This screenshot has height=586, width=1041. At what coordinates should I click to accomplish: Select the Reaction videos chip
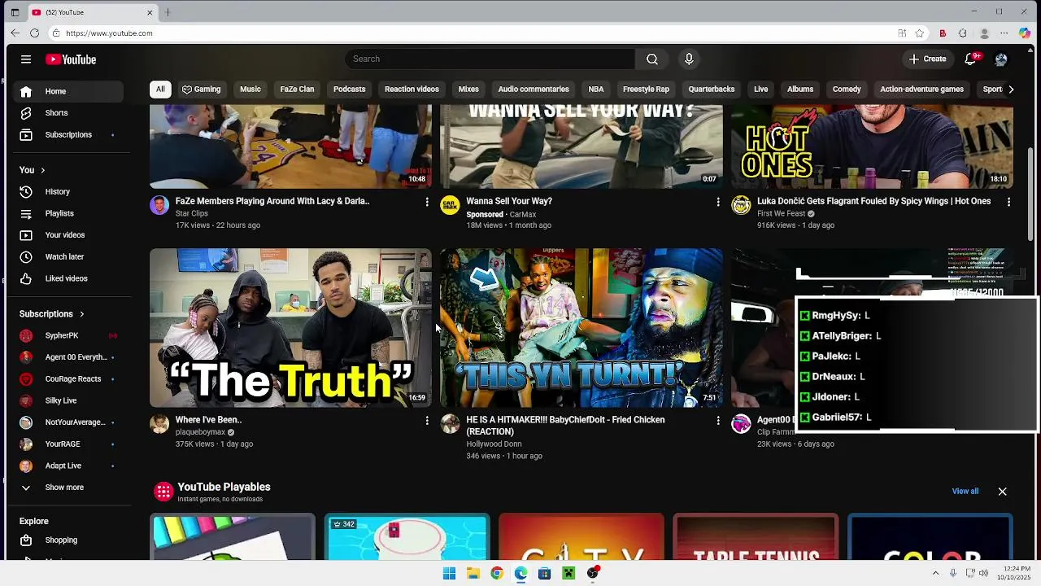point(412,90)
